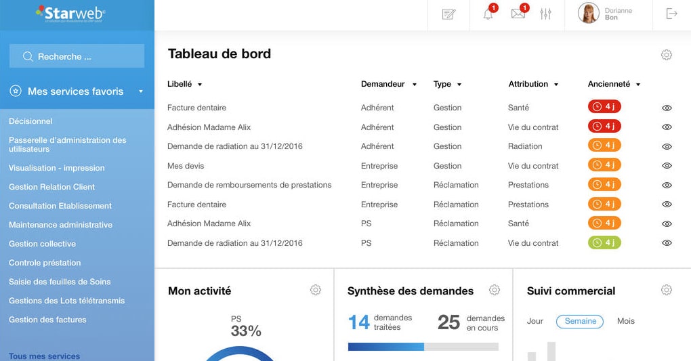Screen dimensions: 691x361
Task: Open Suivi commercial gear settings
Action: coord(667,290)
